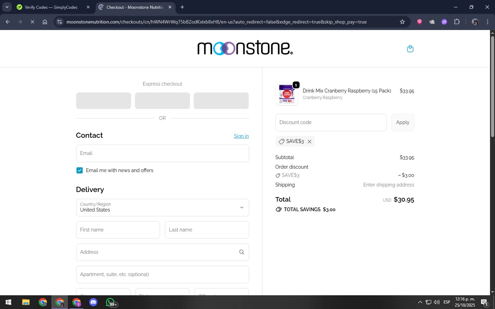Select the Checkout Moonstone Nutrition tab

pyautogui.click(x=135, y=7)
